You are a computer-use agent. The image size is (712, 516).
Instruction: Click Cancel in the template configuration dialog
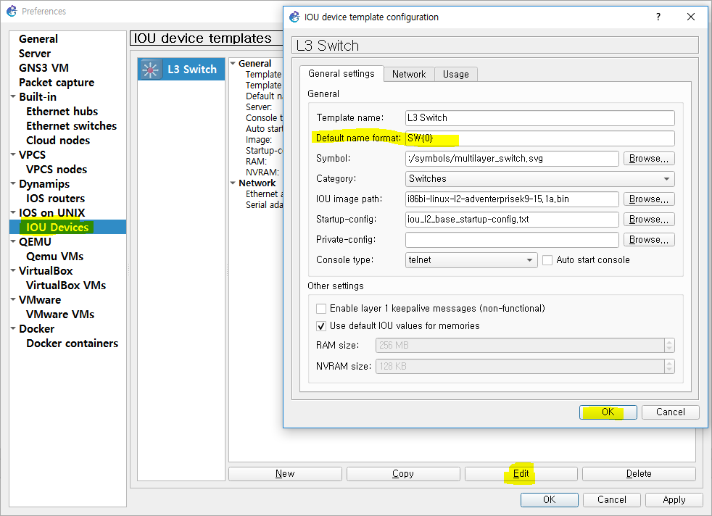tap(670, 412)
